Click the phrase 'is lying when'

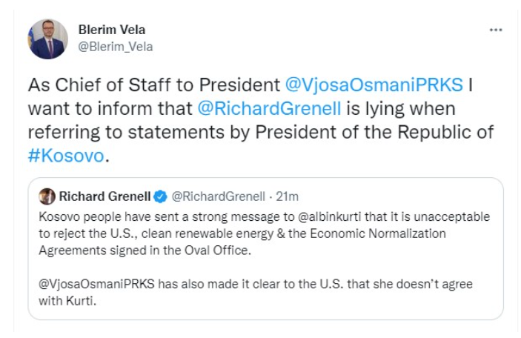coord(401,109)
